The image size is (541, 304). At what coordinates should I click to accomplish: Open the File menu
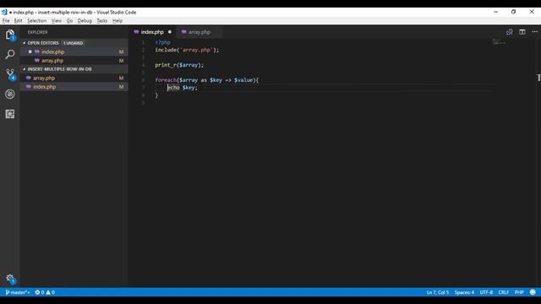point(6,20)
